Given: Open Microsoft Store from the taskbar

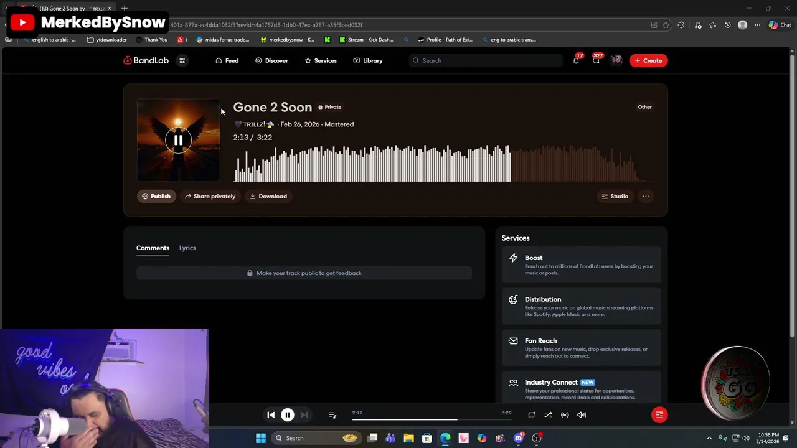Looking at the screenshot, I should (427, 438).
